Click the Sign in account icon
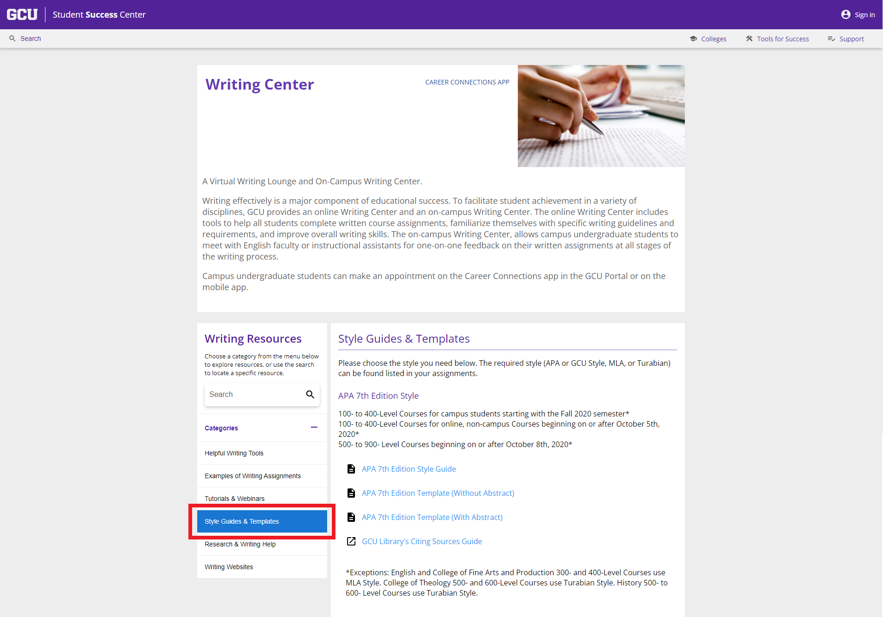This screenshot has width=883, height=617. [x=845, y=14]
